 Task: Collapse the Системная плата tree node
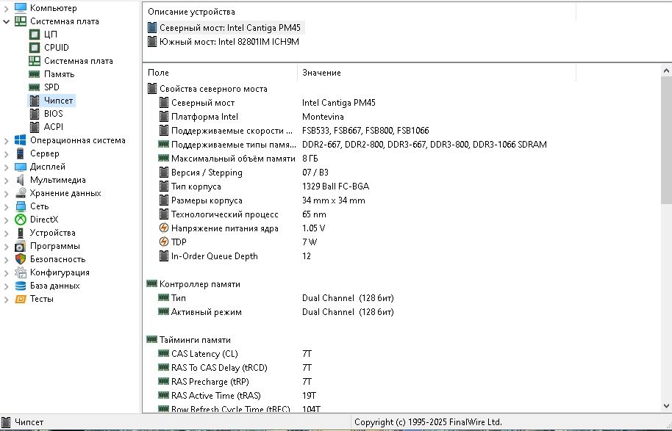click(x=6, y=21)
